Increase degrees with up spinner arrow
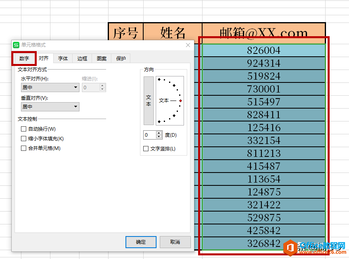The image size is (349, 259). click(159, 133)
